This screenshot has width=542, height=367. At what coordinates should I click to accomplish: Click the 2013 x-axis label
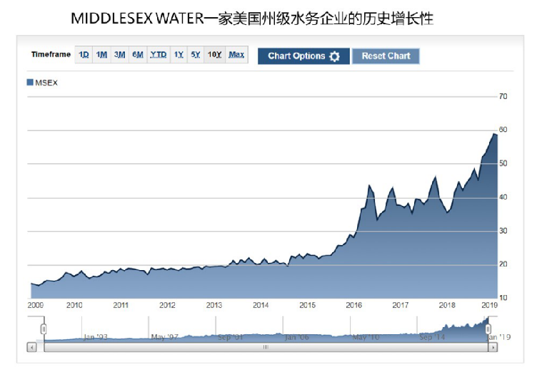[x=214, y=305]
